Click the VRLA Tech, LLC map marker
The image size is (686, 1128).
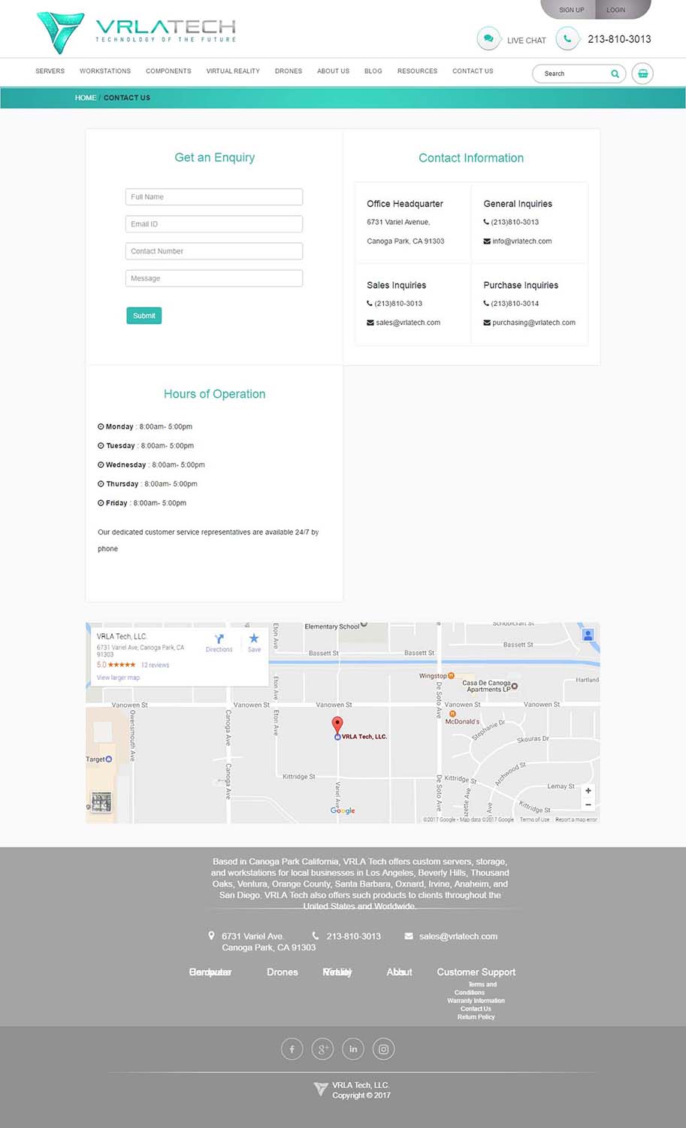click(x=337, y=724)
